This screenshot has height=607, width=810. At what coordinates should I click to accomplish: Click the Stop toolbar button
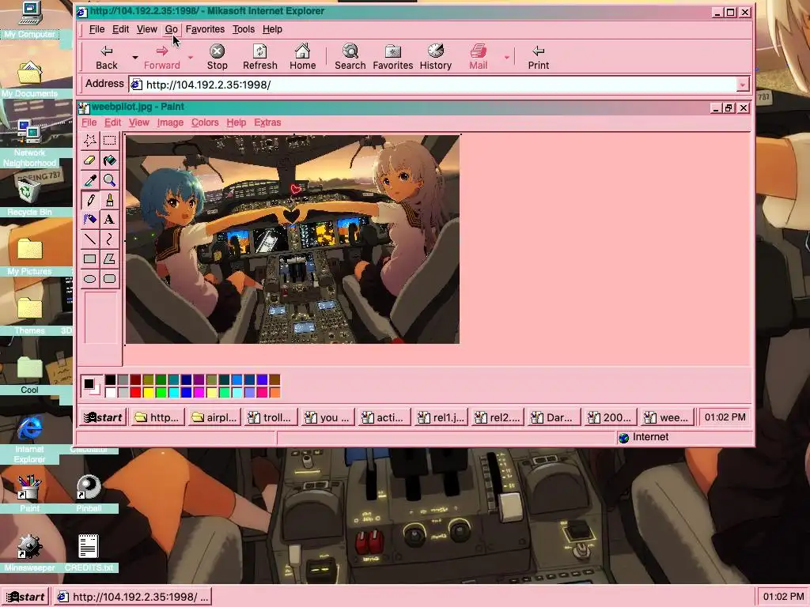tap(217, 57)
